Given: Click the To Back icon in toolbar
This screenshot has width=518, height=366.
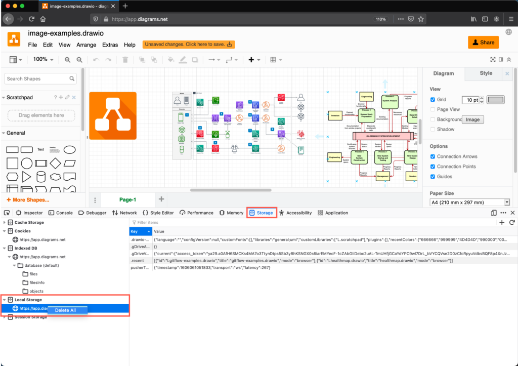Looking at the screenshot, I should click(x=154, y=60).
